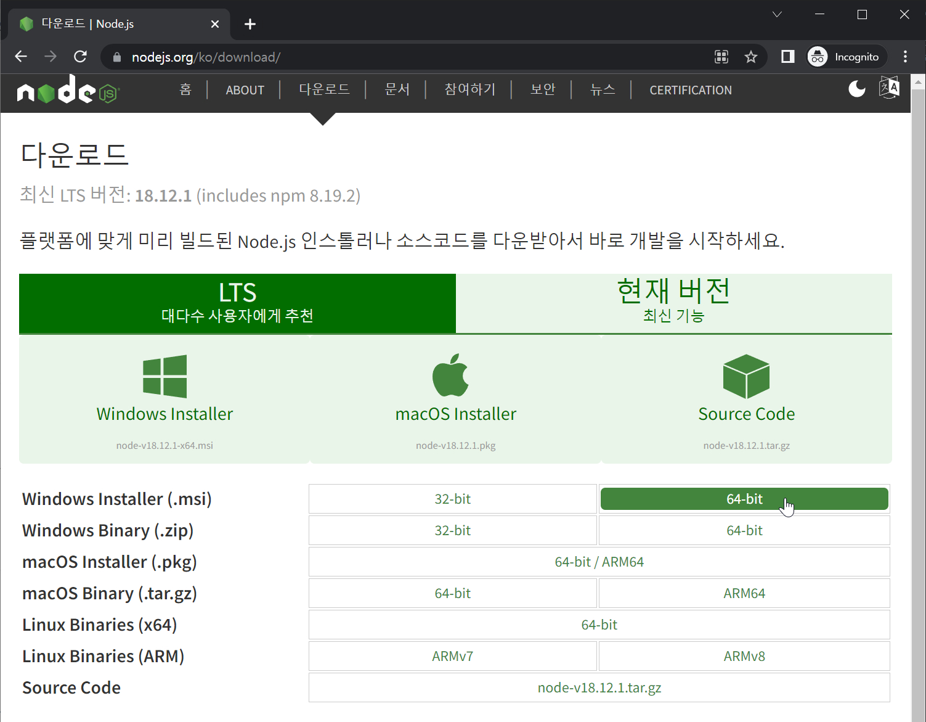Image resolution: width=926 pixels, height=722 pixels.
Task: Click Linux Binaries (ARM) row label
Action: click(x=104, y=656)
